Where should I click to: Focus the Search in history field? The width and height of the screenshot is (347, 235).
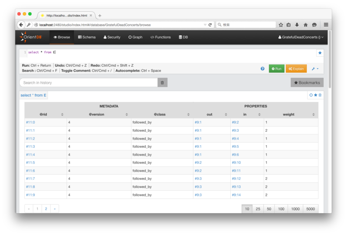[x=88, y=82]
